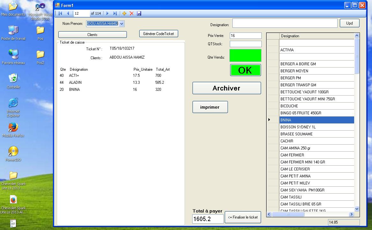Click the Finaliser le ticket button

(243, 217)
